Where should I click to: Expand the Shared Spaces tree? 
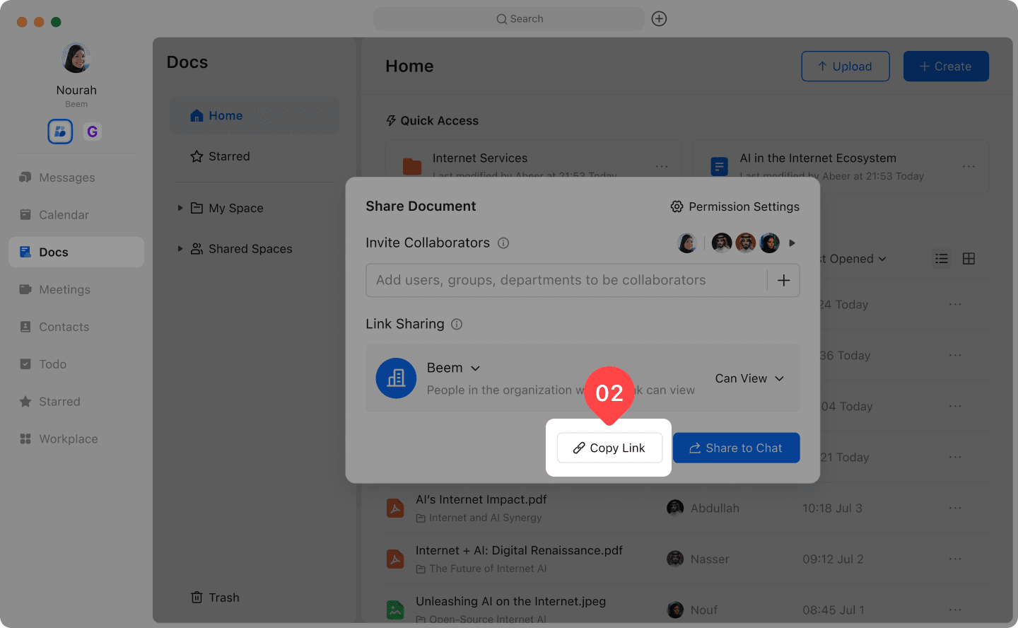(180, 249)
